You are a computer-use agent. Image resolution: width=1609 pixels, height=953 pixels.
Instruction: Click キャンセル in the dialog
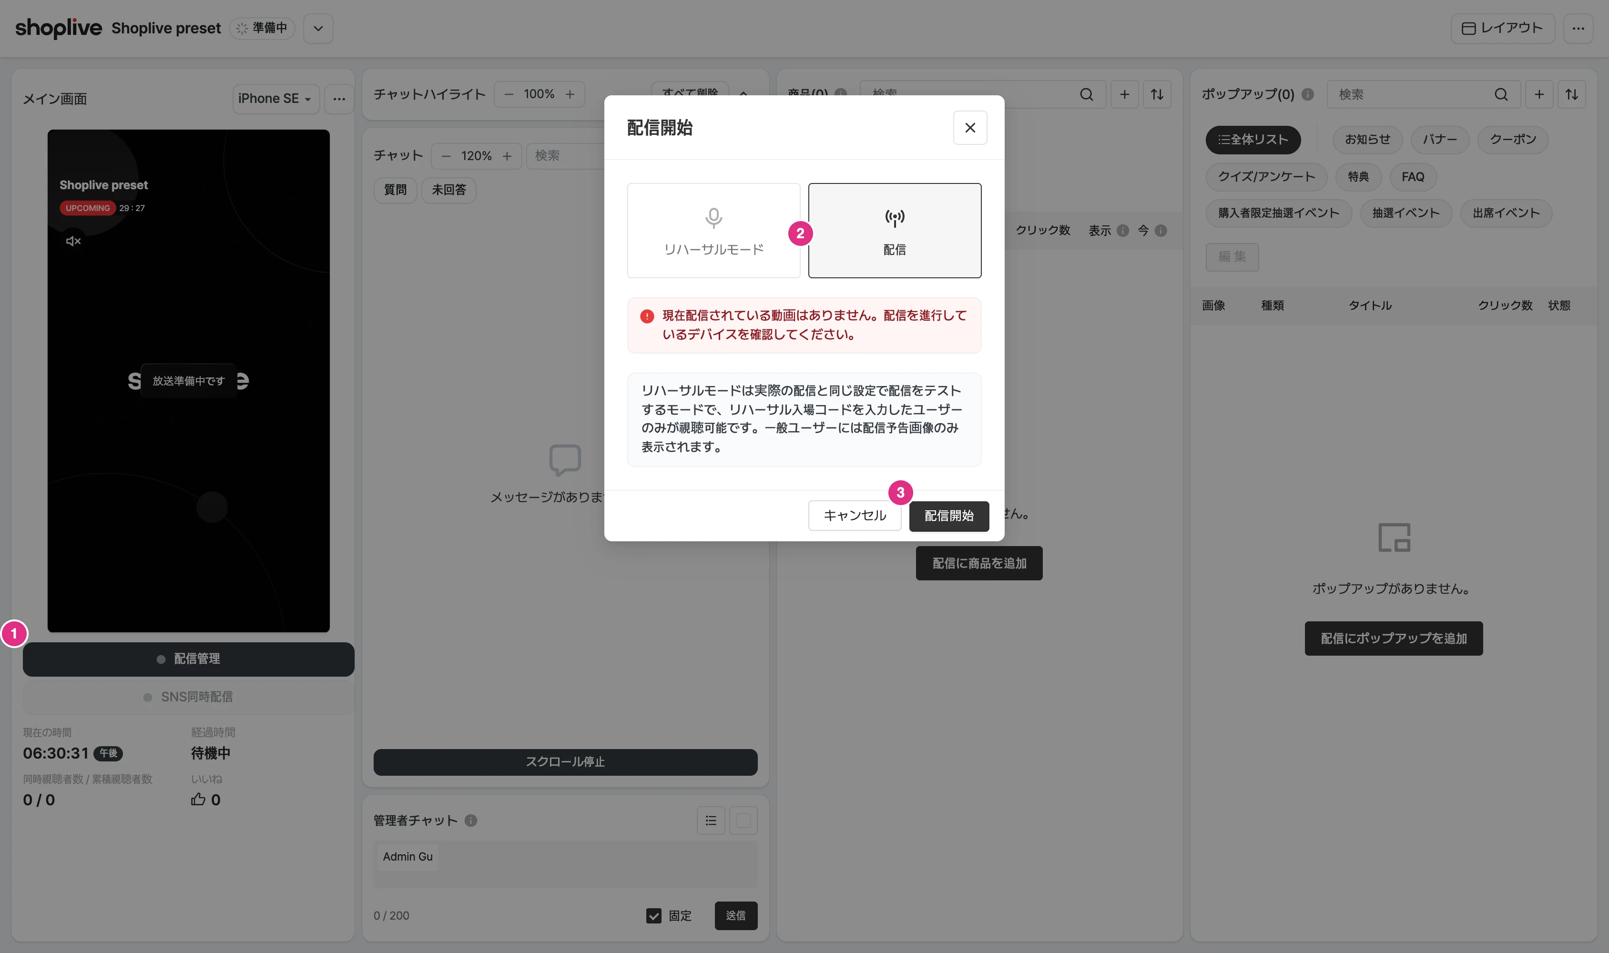coord(854,516)
